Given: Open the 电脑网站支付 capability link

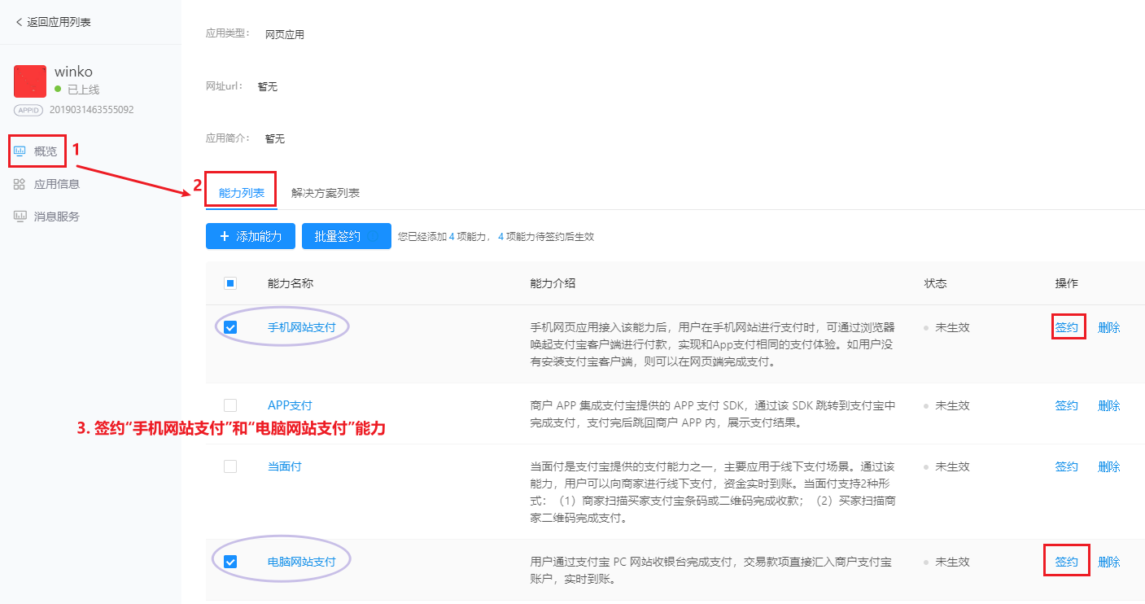Looking at the screenshot, I should click(x=302, y=562).
